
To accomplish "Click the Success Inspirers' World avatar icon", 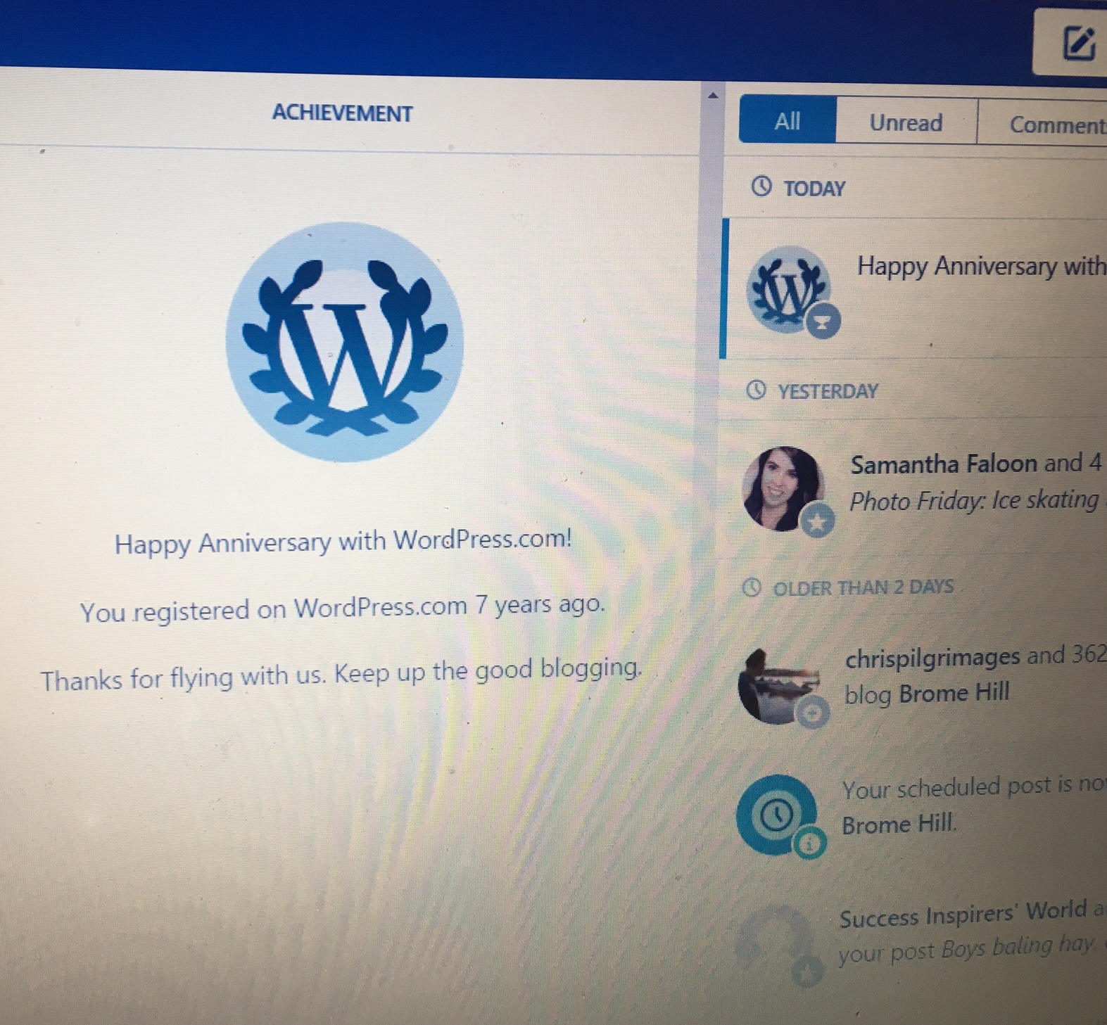I will click(774, 941).
